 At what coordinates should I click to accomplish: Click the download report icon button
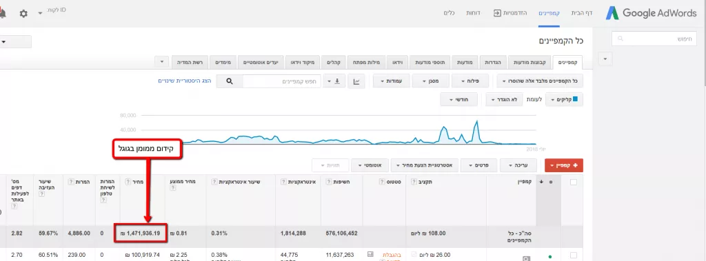(x=335, y=81)
